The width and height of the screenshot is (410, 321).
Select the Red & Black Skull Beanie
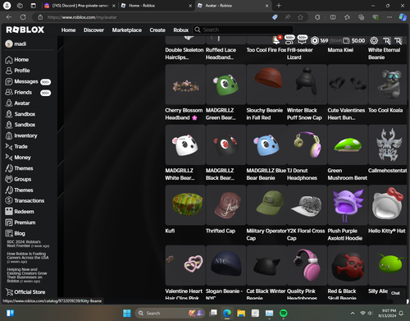coord(348,265)
